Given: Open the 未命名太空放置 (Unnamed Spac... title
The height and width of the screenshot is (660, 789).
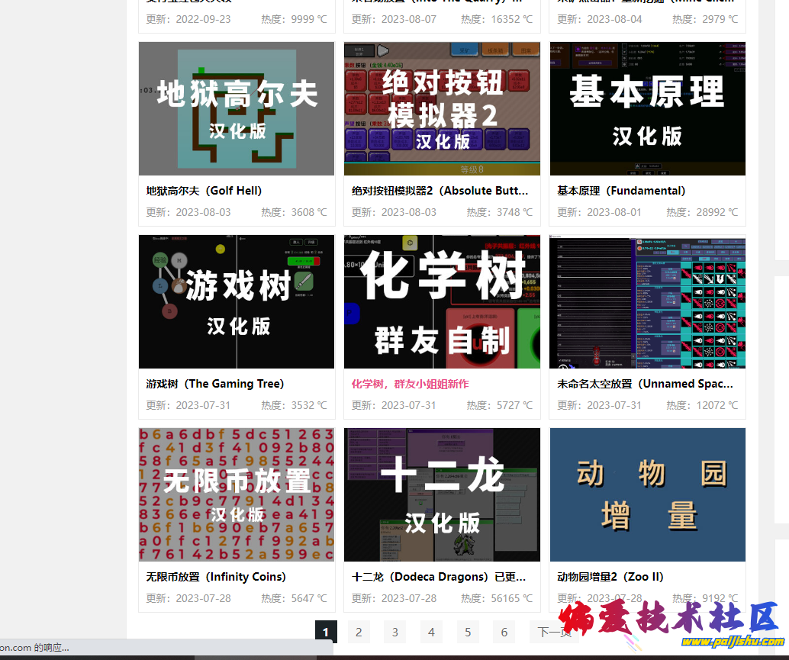Looking at the screenshot, I should (645, 384).
